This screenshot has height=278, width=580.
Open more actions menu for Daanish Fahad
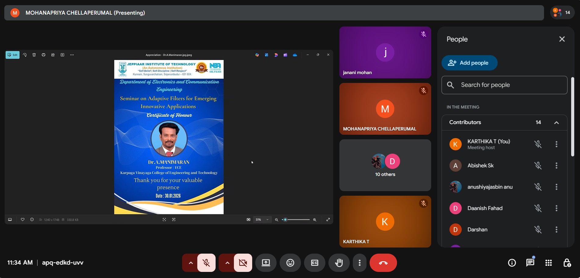[556, 208]
